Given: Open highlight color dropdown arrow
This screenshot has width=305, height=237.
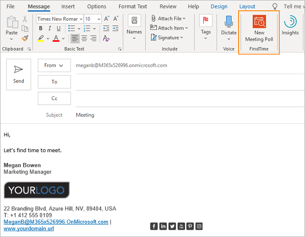Looking at the screenshot, I should pos(48,39).
